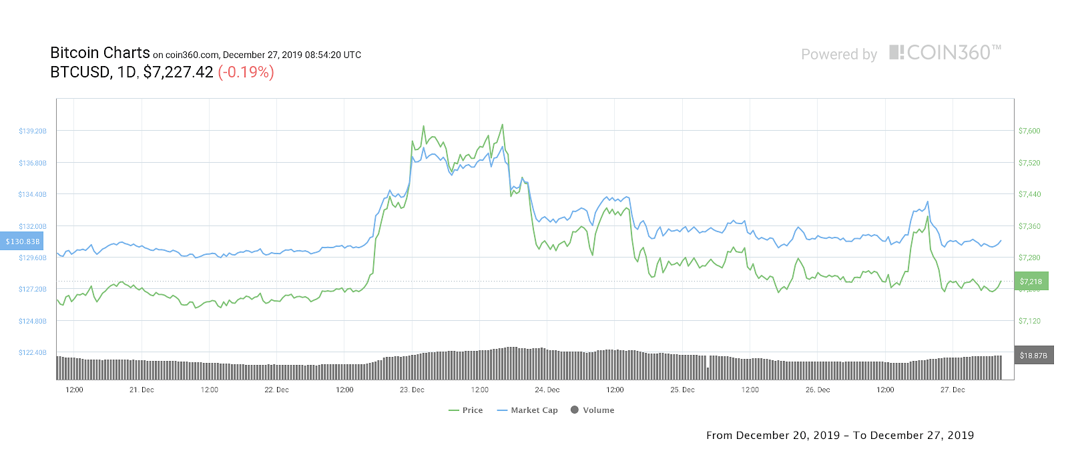The width and height of the screenshot is (1068, 467).
Task: Click the $127.20B market cap axis label
Action: click(33, 289)
